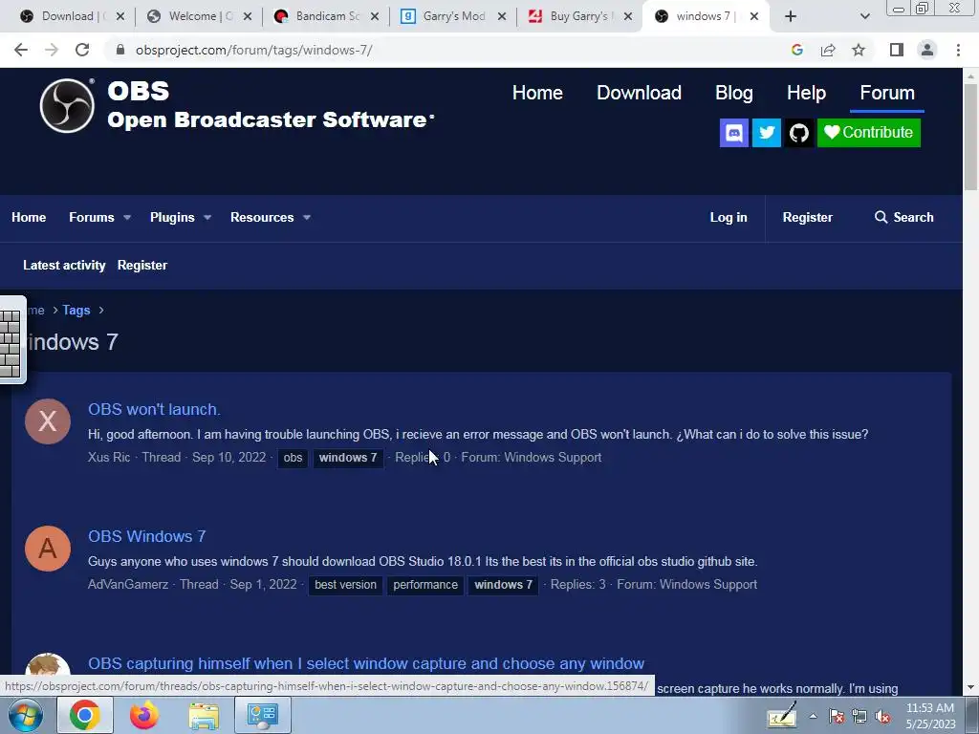Open Blog in the top site menu
The height and width of the screenshot is (734, 979).
[733, 93]
